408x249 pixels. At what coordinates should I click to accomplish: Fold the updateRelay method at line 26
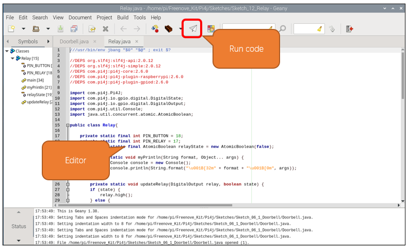click(68, 184)
